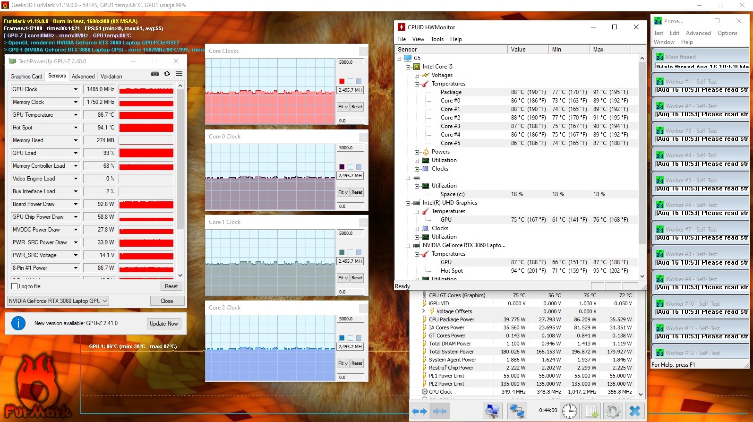Viewport: 753px width, 422px height.
Task: Click the HWMonitor sensor tree vertical scrollbar
Action: [x=642, y=167]
